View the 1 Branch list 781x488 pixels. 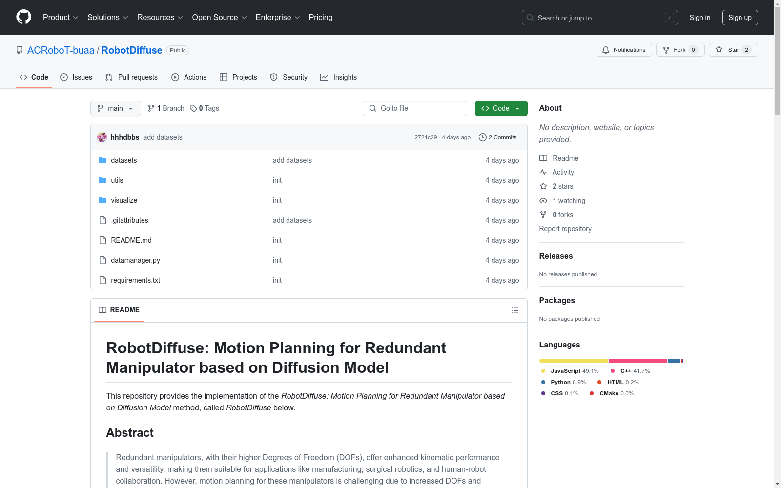[166, 108]
